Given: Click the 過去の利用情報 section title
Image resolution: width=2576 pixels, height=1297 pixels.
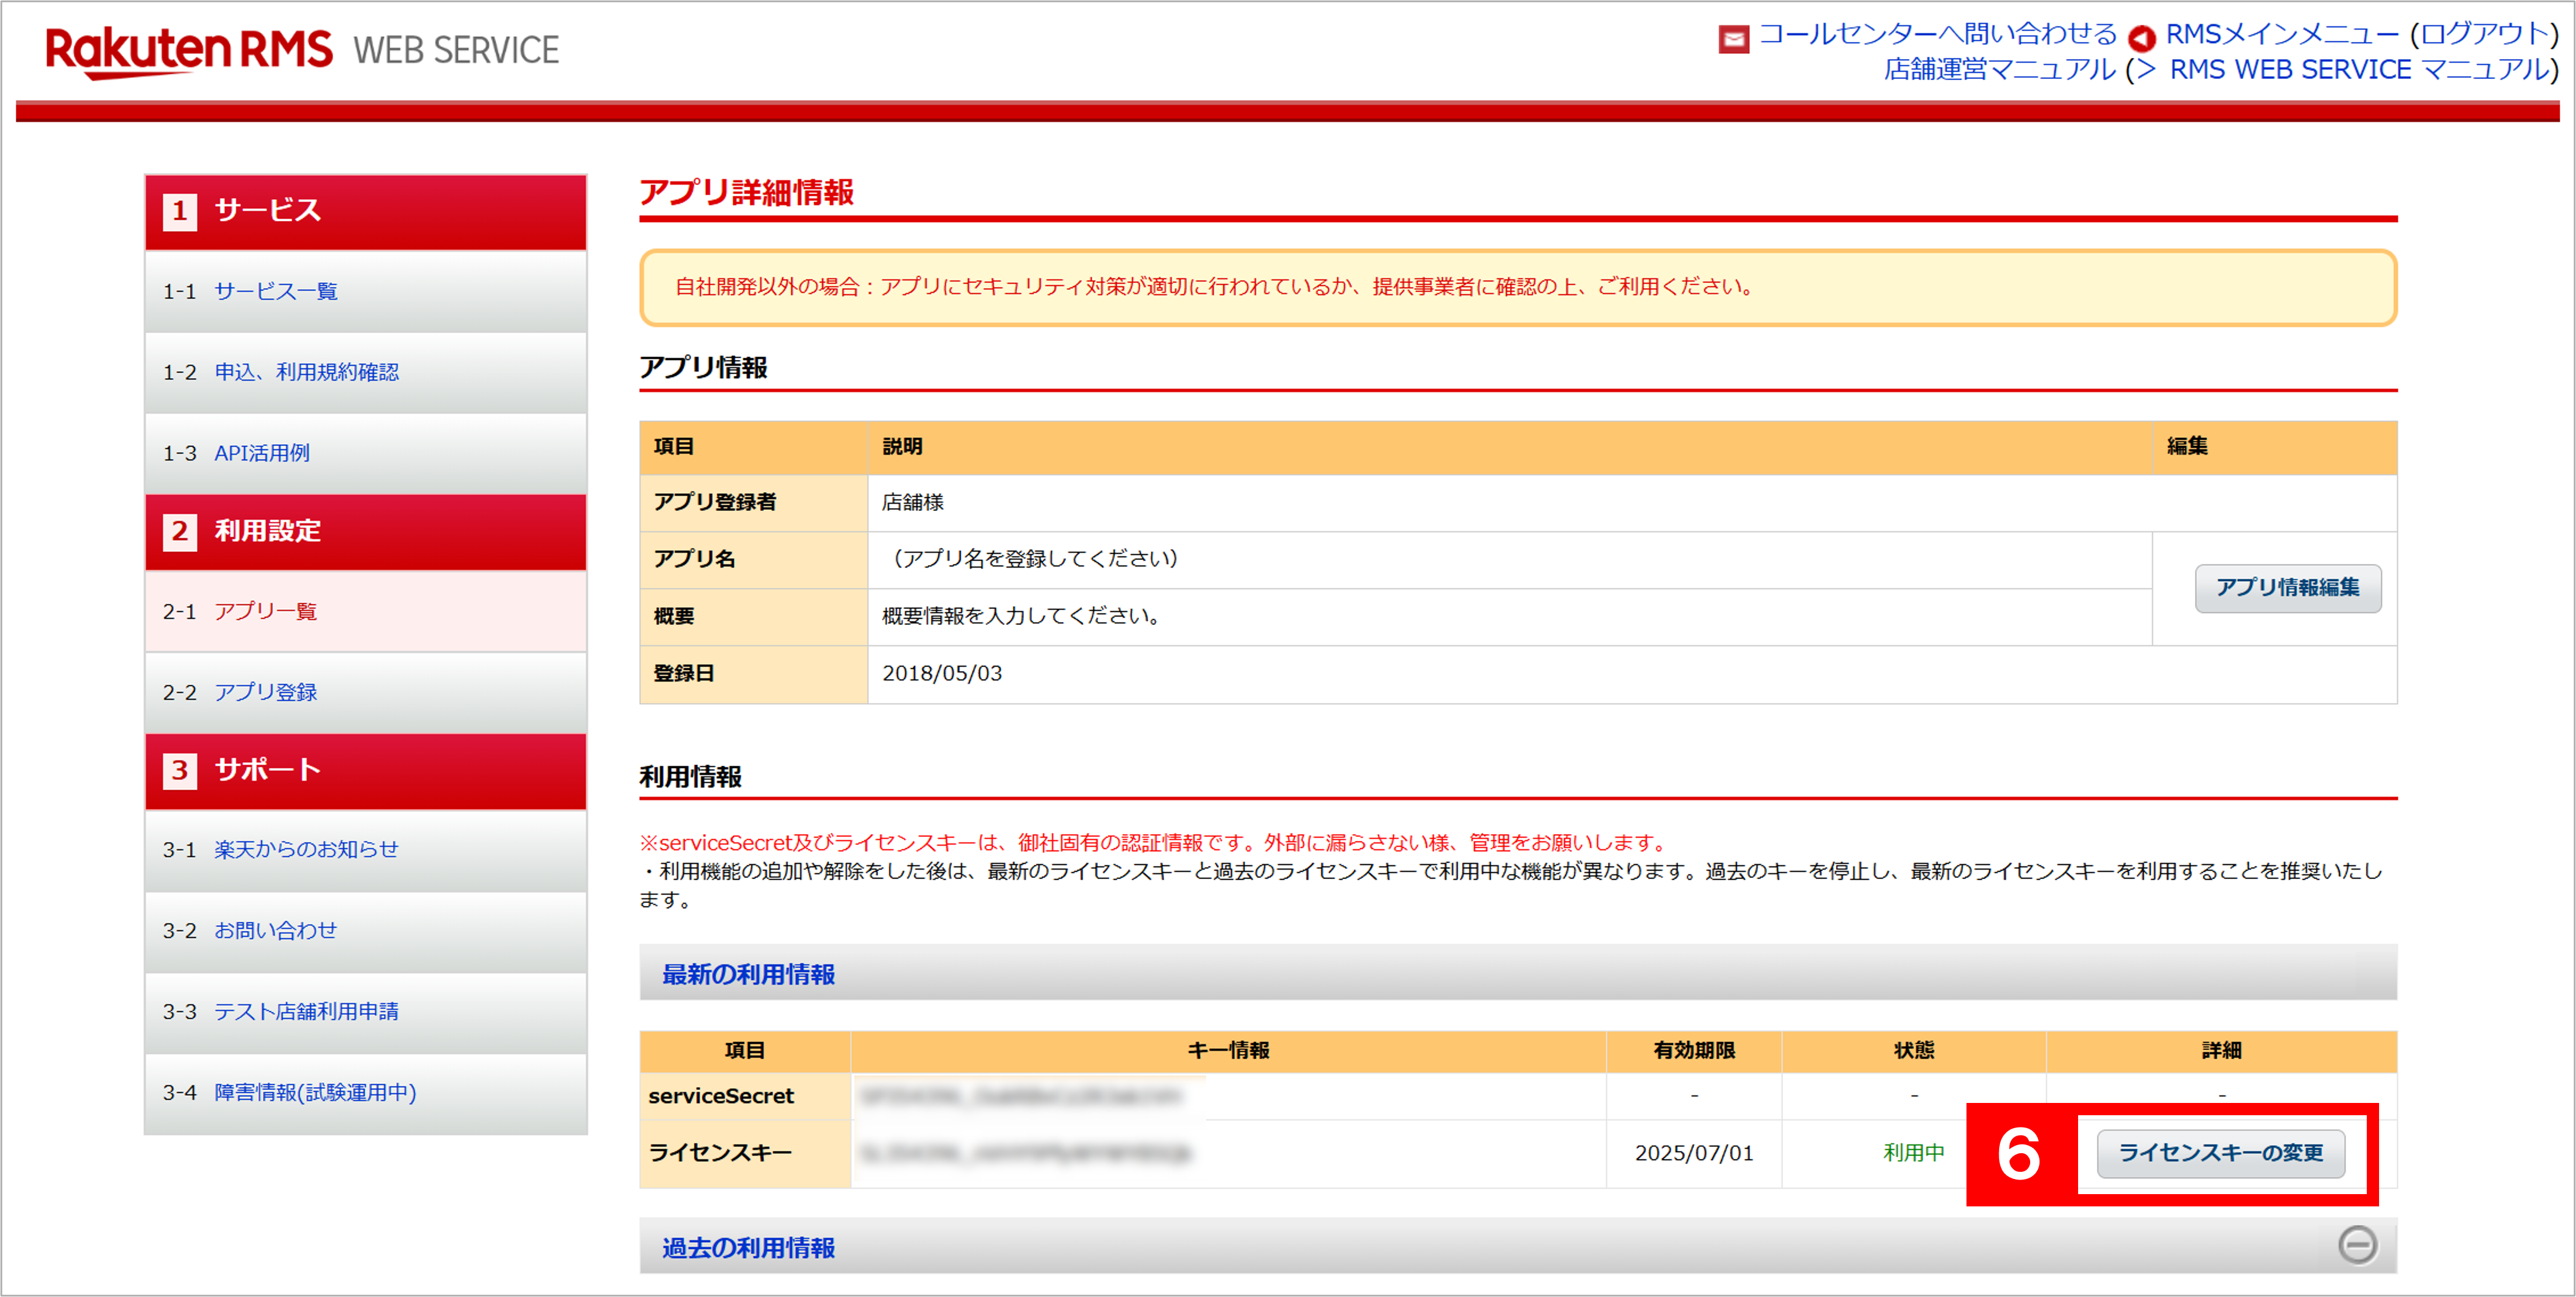Looking at the screenshot, I should pyautogui.click(x=748, y=1247).
